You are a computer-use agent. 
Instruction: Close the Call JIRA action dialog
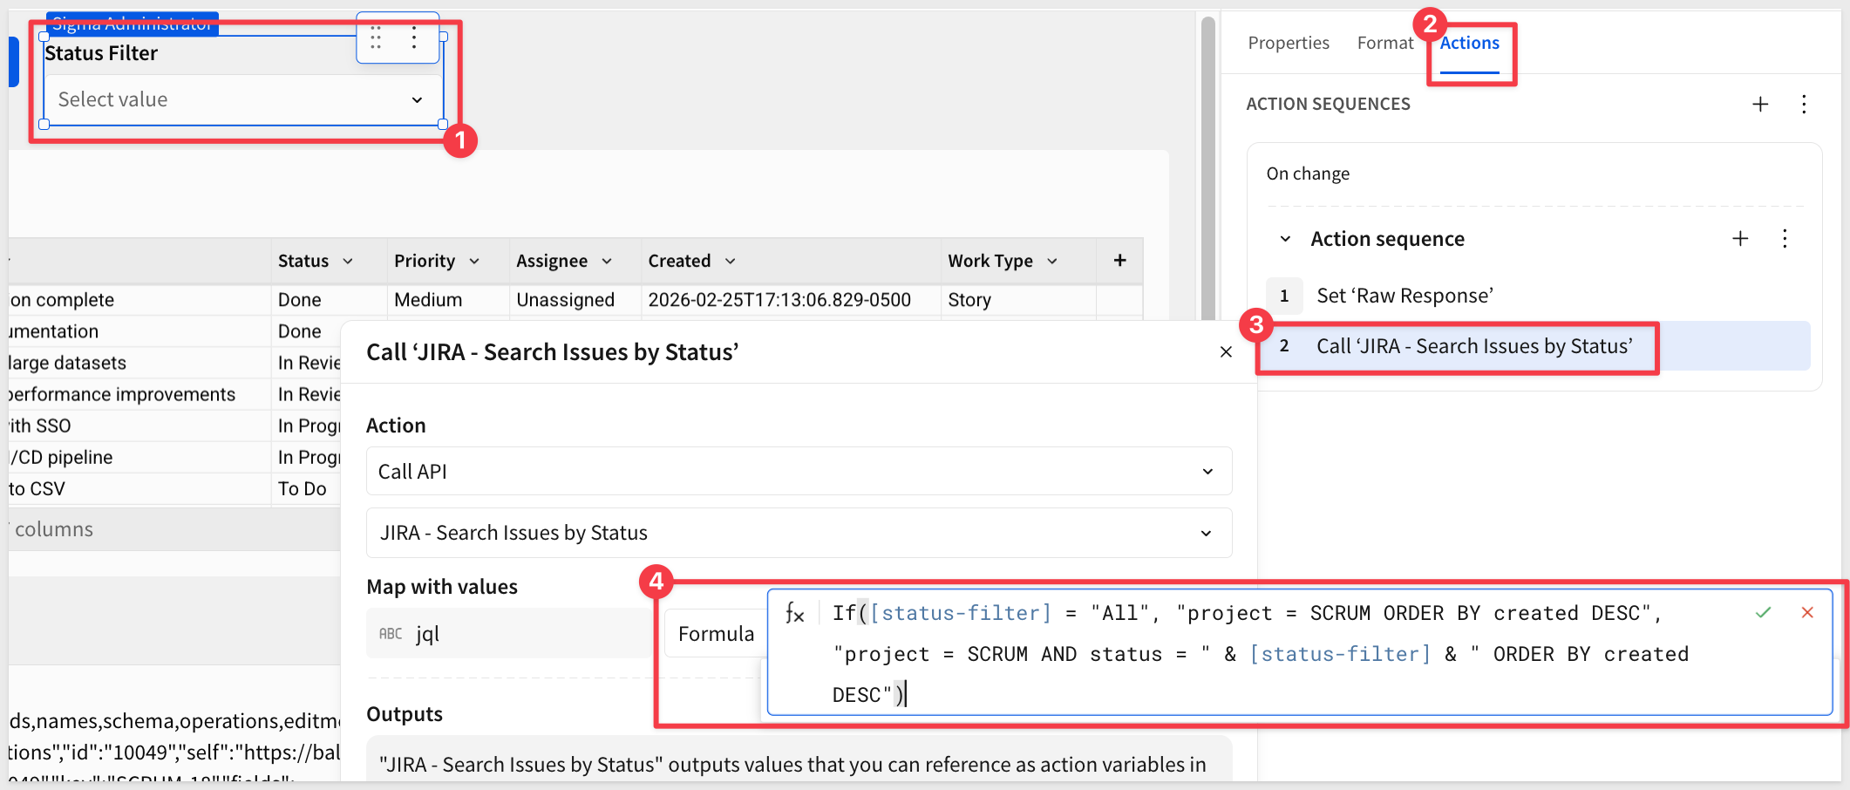coord(1226,352)
